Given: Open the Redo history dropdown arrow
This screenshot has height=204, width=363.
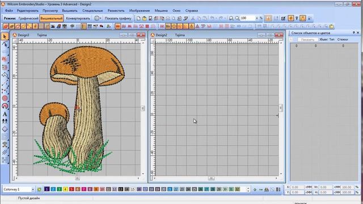Looking at the screenshot, I should tap(225, 18).
